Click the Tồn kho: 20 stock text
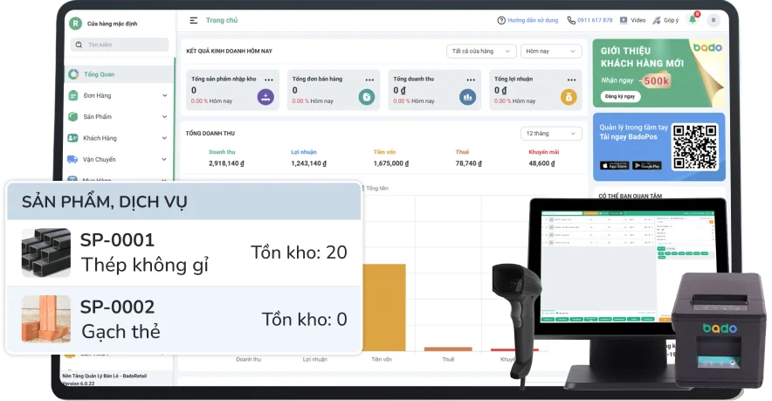This screenshot has height=401, width=772. tap(299, 252)
